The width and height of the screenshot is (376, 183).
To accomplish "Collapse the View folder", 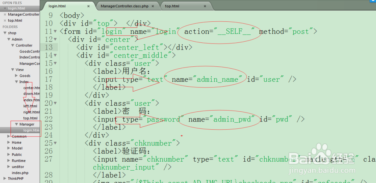I will pyautogui.click(x=13, y=70).
